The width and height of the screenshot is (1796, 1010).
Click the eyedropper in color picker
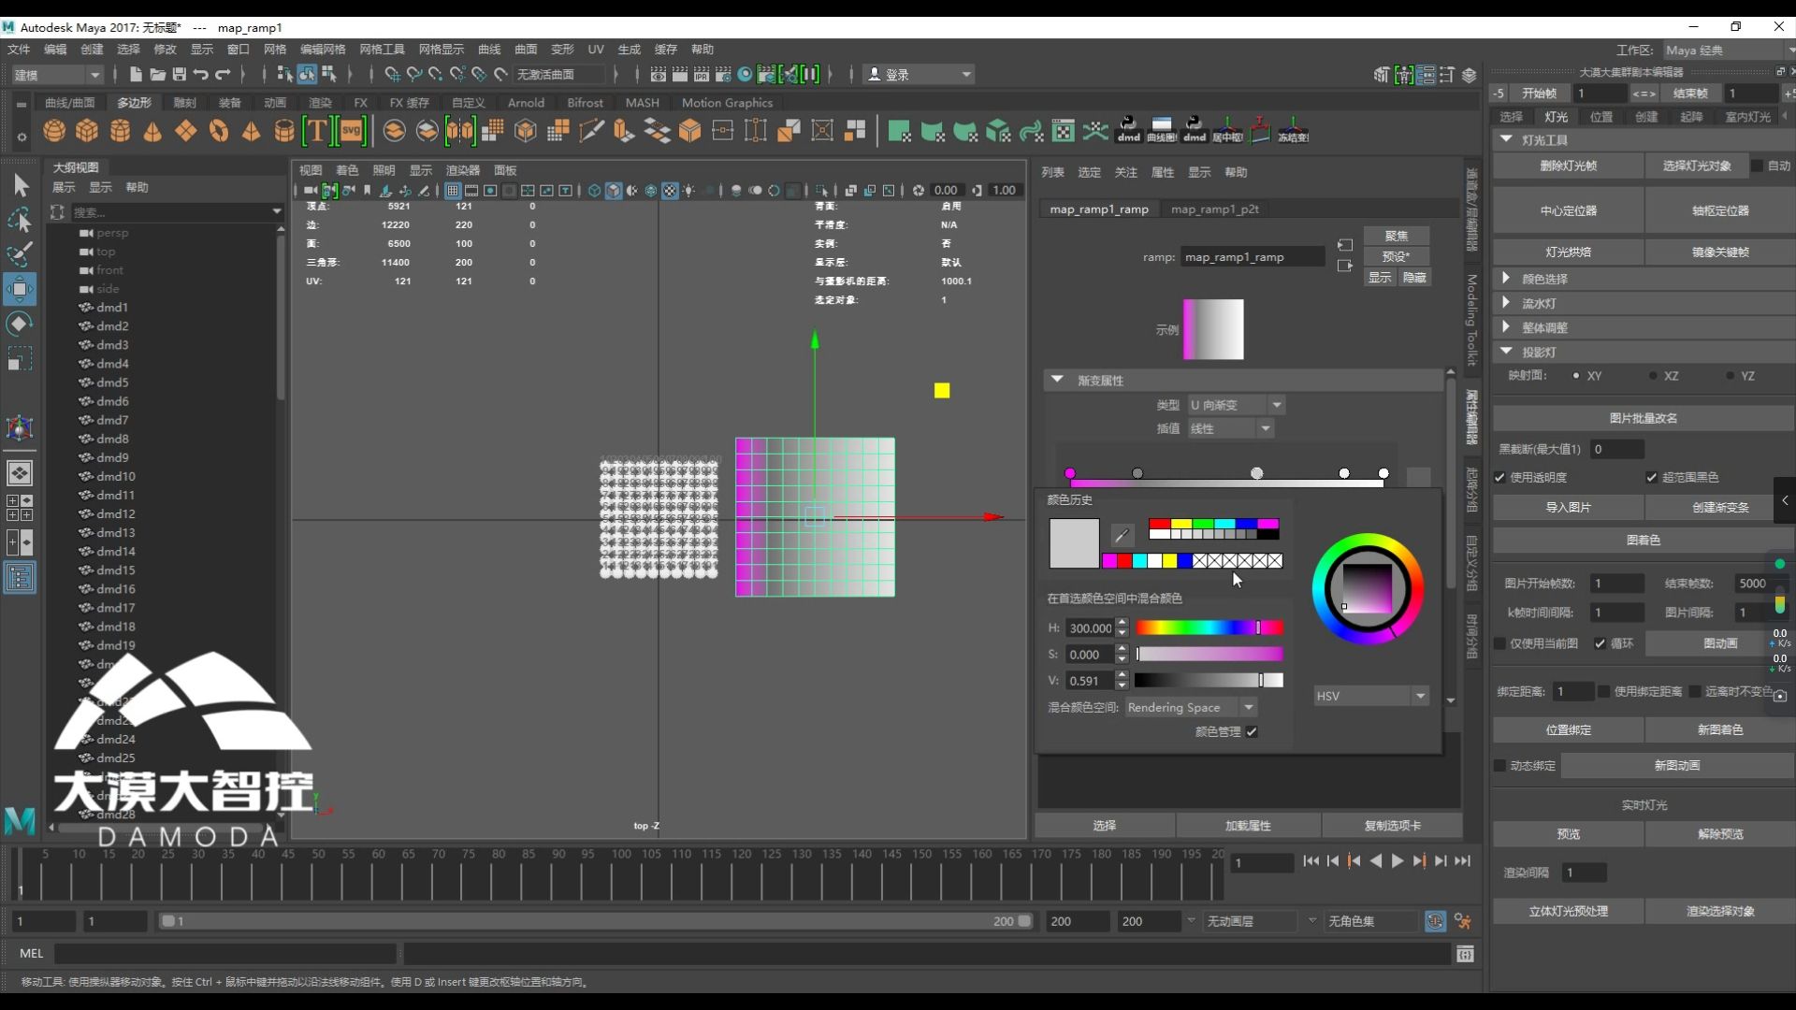coord(1122,535)
